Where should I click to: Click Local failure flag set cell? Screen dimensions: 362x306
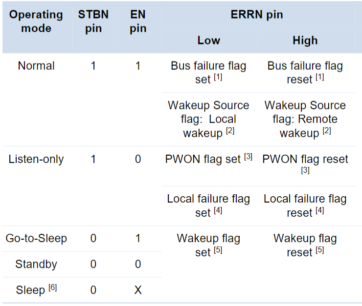208,205
